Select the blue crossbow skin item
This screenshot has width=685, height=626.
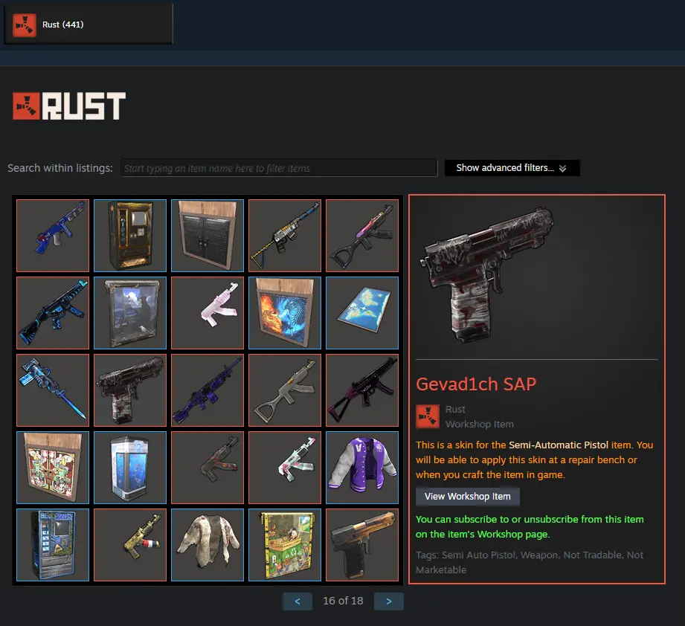click(53, 390)
